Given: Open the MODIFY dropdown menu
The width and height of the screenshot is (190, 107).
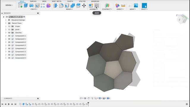Looking at the screenshot, I should point(69,9).
